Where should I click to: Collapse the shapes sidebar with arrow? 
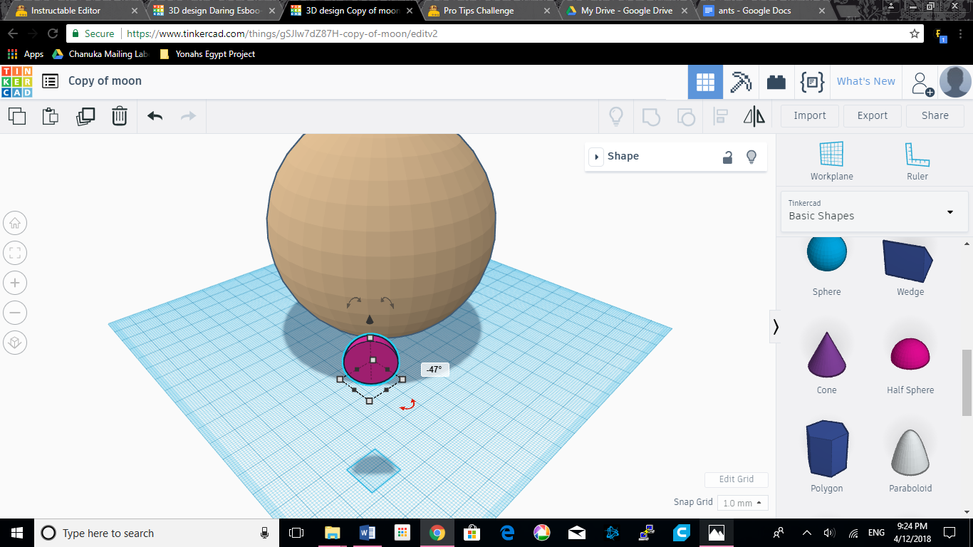coord(775,327)
